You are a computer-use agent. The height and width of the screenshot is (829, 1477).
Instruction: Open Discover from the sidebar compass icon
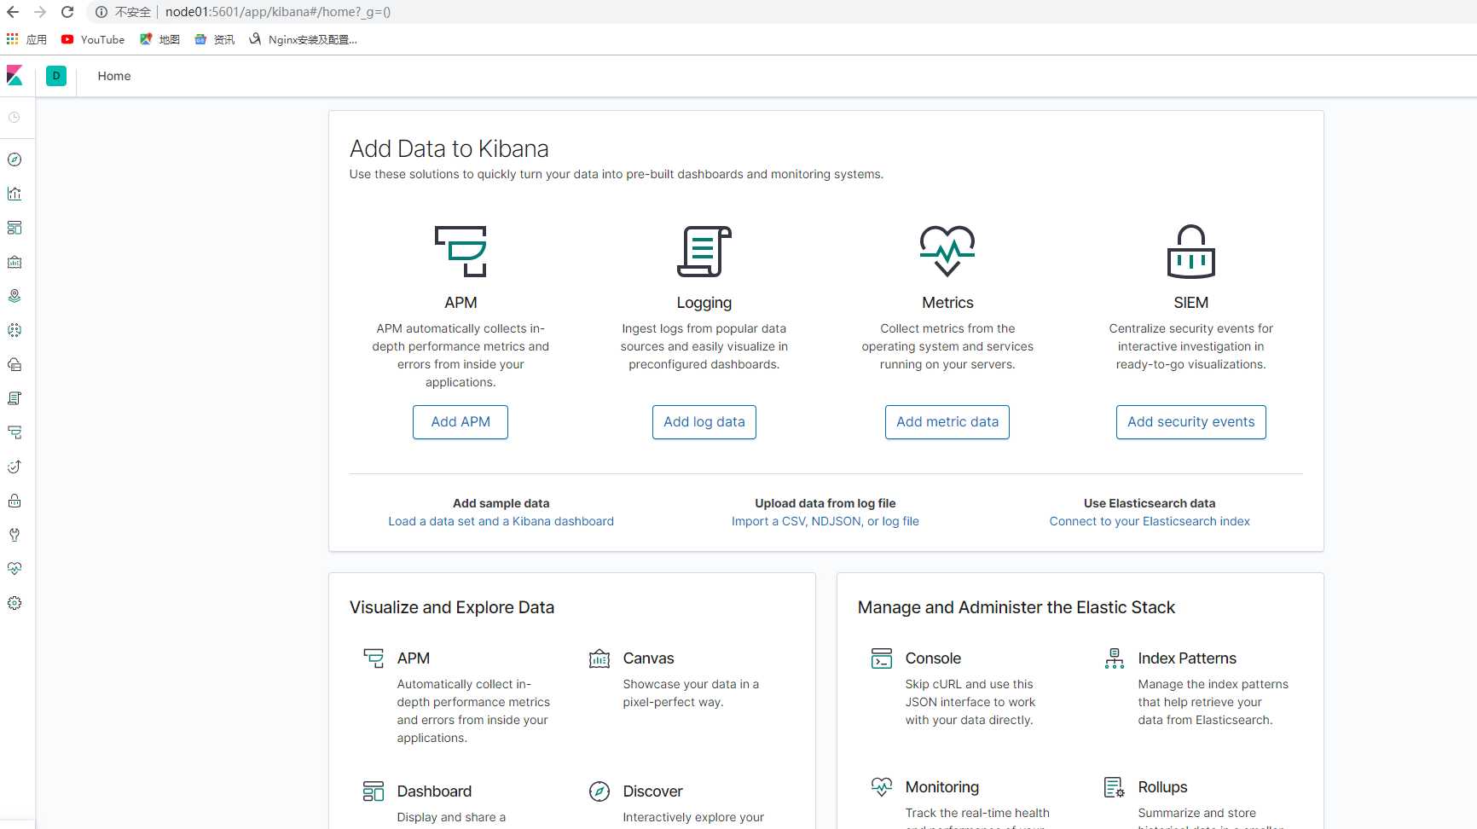pyautogui.click(x=14, y=159)
